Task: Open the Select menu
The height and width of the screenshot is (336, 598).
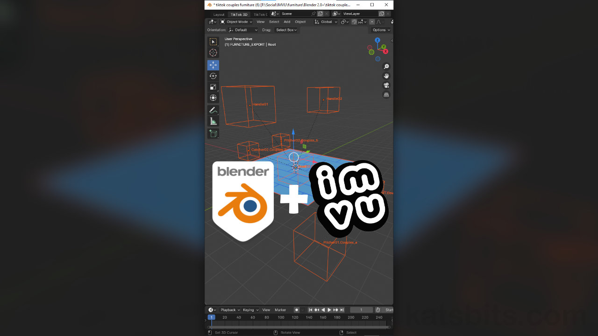Action: click(274, 22)
